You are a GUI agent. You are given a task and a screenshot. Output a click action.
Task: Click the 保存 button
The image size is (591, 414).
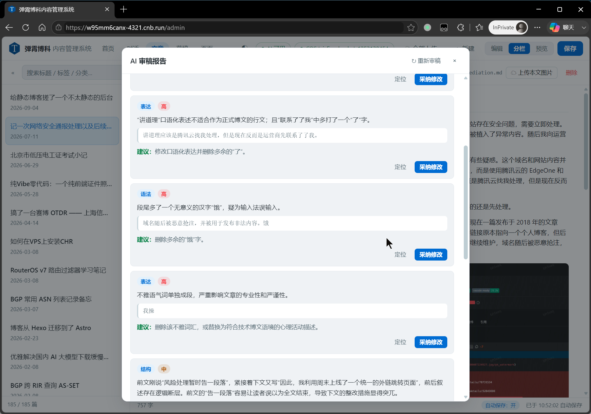click(x=570, y=49)
